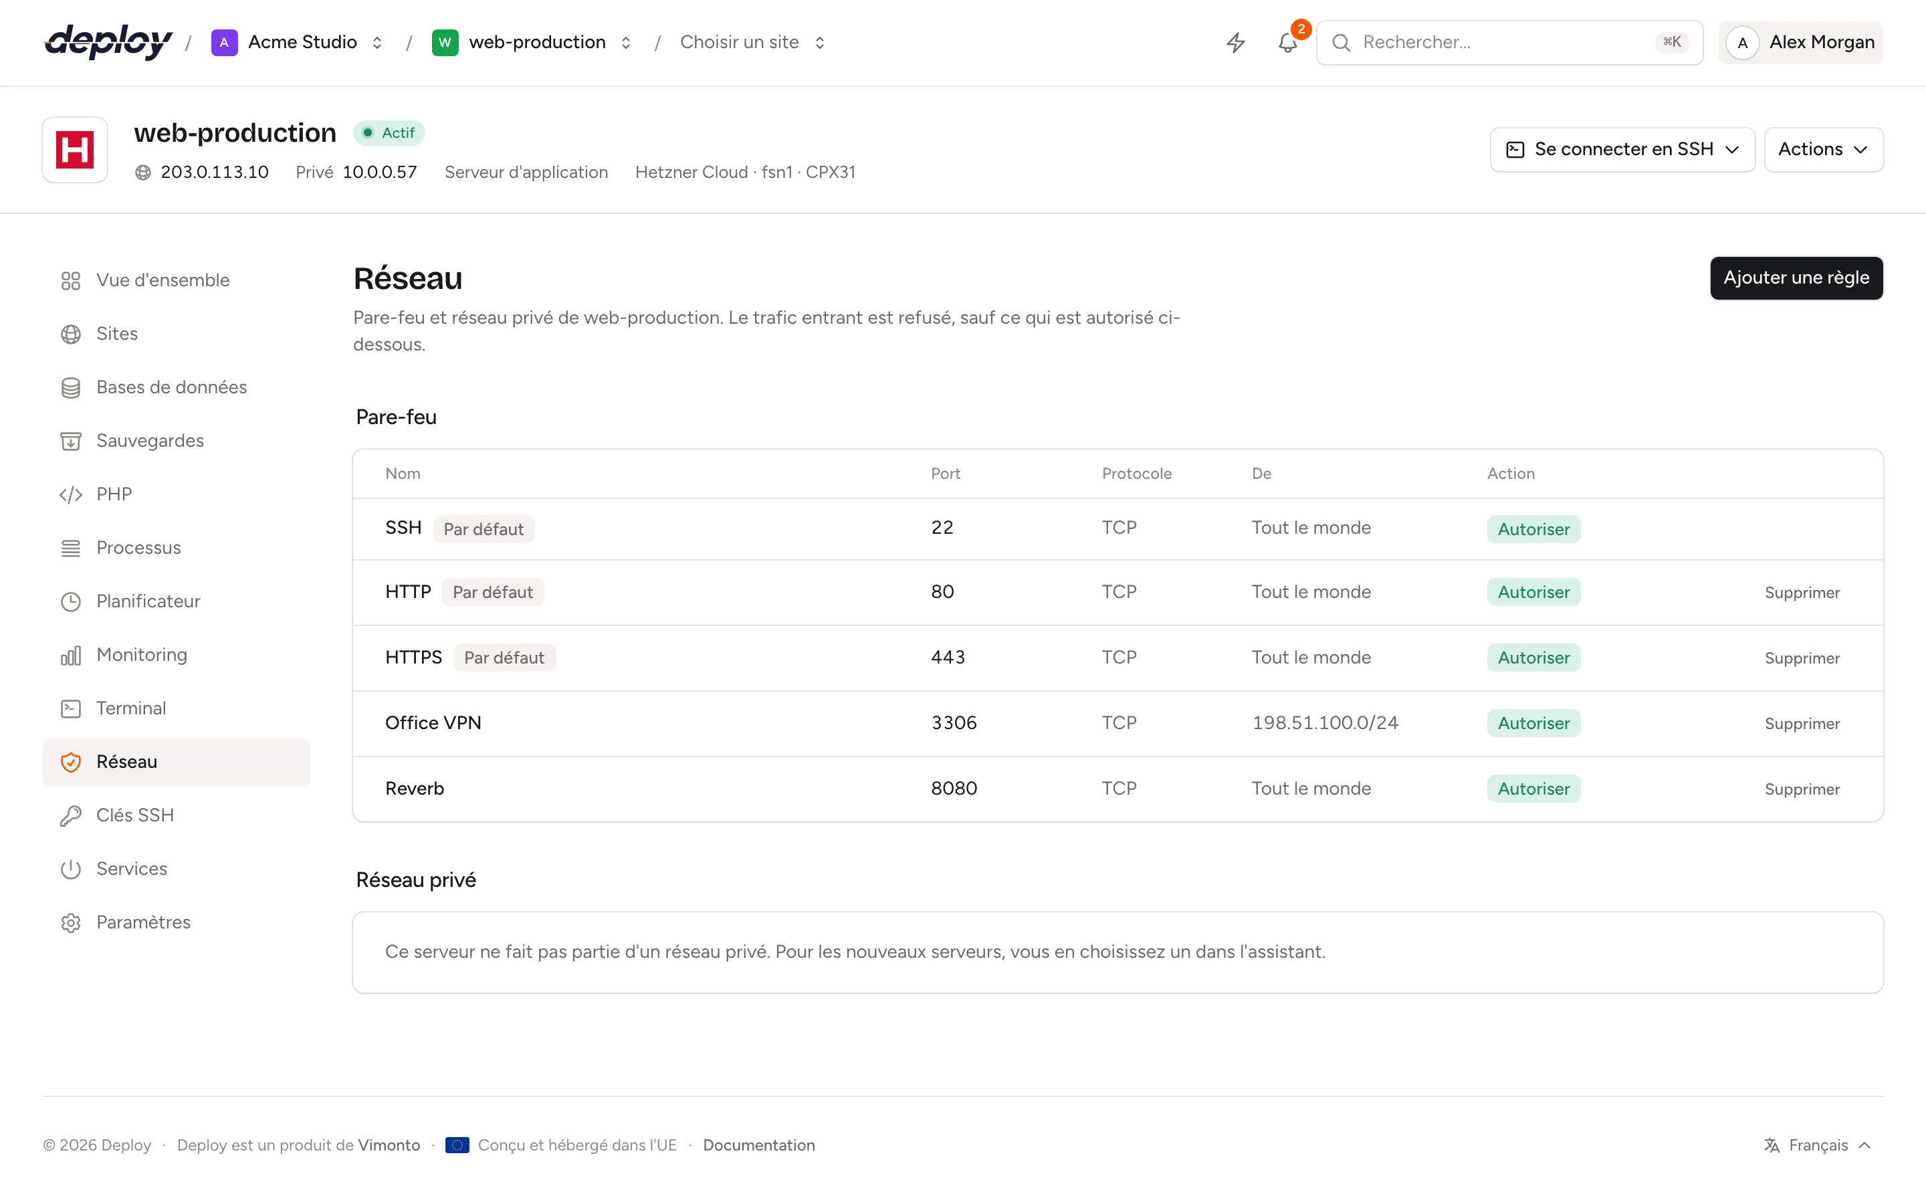Open the Français language selector
The image size is (1926, 1204).
click(x=1818, y=1145)
